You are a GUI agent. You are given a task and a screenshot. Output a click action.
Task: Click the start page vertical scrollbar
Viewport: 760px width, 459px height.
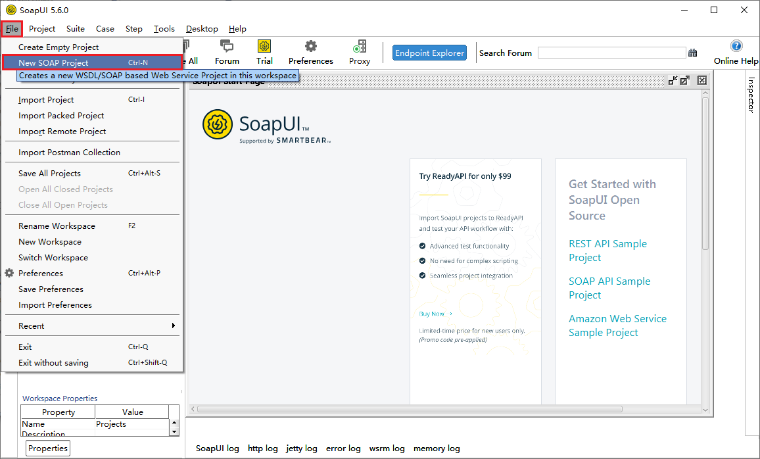pos(705,174)
